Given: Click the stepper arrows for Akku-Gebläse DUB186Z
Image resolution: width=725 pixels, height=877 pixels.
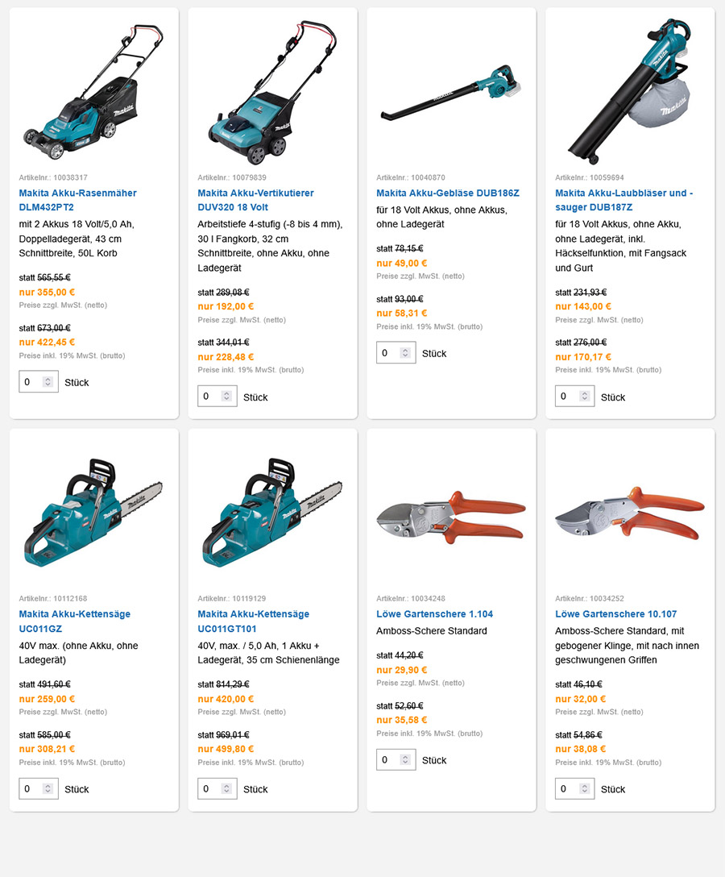Looking at the screenshot, I should click(406, 353).
